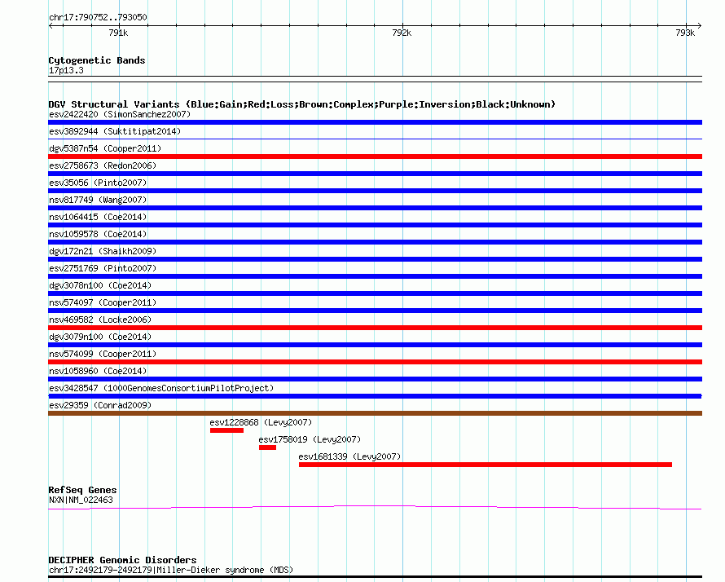Click the brown esv29359 (Conrad2009) complex bar
The image size is (725, 582).
click(375, 413)
